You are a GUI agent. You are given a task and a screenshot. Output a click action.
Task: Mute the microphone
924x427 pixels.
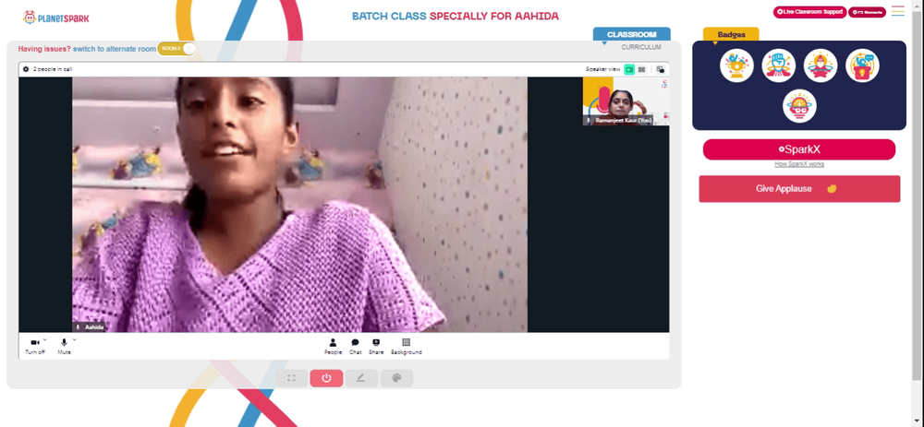[x=64, y=347]
